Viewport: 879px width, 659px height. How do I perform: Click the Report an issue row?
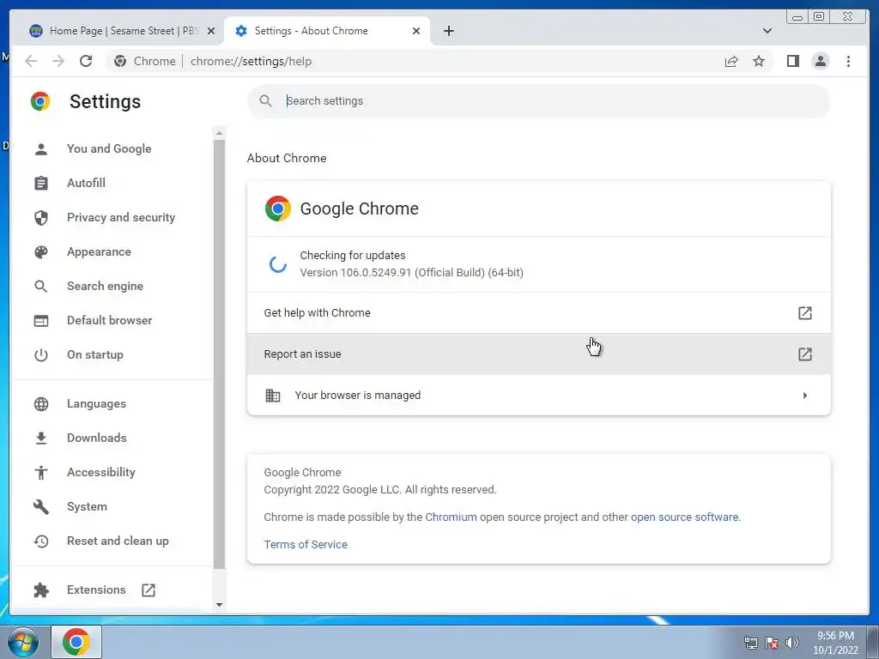tap(539, 354)
